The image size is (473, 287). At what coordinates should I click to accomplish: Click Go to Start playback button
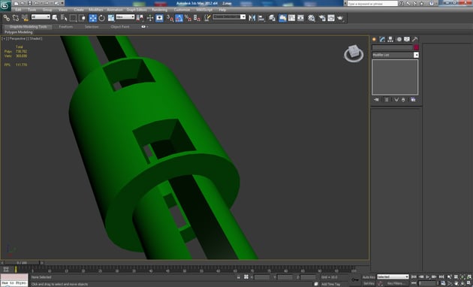pyautogui.click(x=414, y=276)
